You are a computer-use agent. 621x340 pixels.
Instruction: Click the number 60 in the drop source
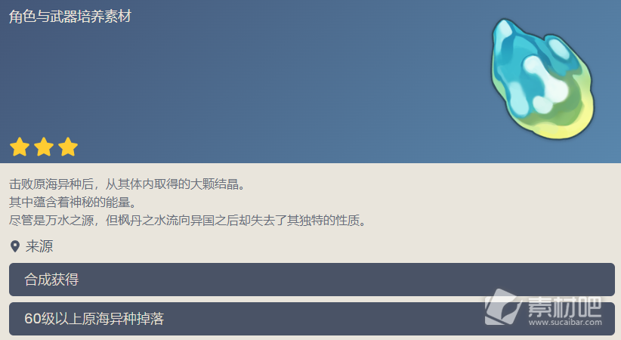tap(32, 319)
